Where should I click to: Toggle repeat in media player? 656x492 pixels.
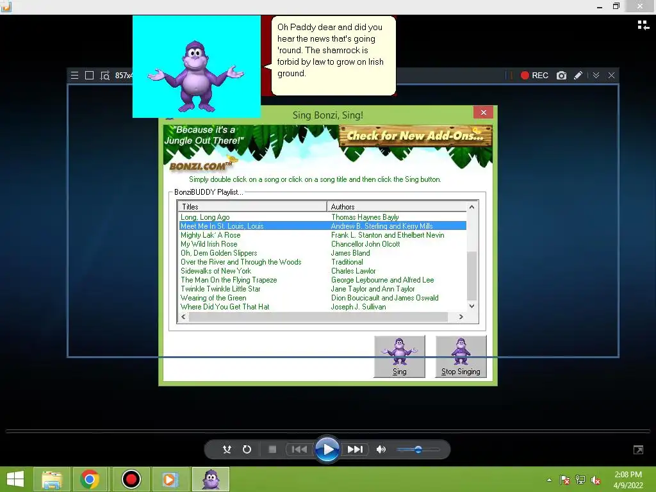(247, 449)
